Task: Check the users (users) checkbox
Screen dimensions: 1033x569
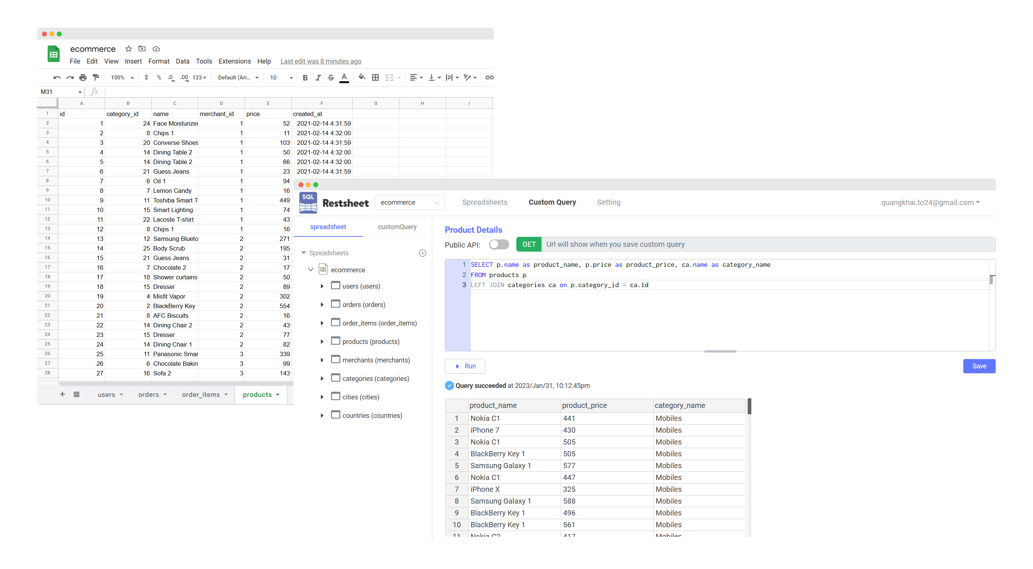Action: click(335, 286)
